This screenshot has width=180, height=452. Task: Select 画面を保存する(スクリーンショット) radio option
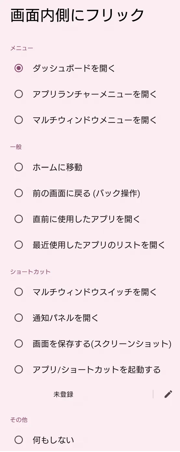(x=19, y=344)
